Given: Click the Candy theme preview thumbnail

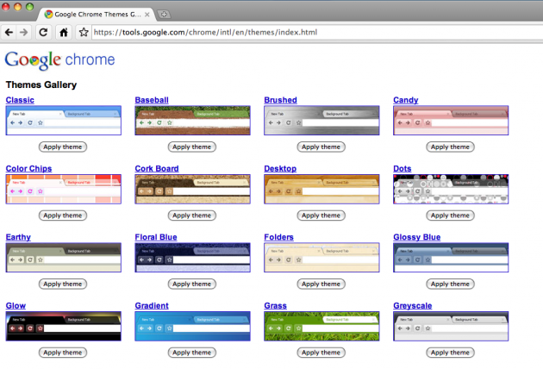Looking at the screenshot, I should tap(451, 120).
